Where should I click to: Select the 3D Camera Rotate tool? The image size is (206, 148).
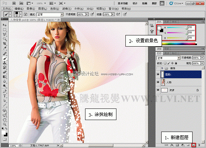click(x=4, y=115)
